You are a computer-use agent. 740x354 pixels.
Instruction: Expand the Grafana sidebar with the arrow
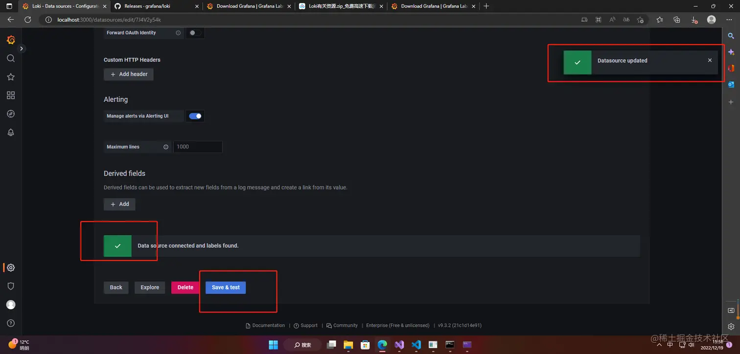click(22, 48)
